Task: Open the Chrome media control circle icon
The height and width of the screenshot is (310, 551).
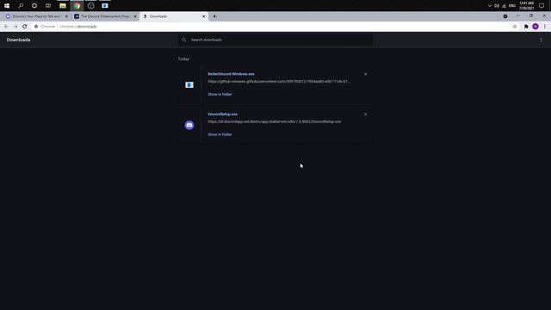Action: pos(505,16)
